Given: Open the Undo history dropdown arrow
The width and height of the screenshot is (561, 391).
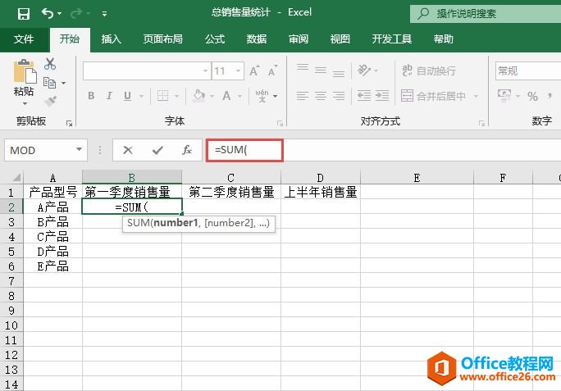Looking at the screenshot, I should [x=59, y=14].
